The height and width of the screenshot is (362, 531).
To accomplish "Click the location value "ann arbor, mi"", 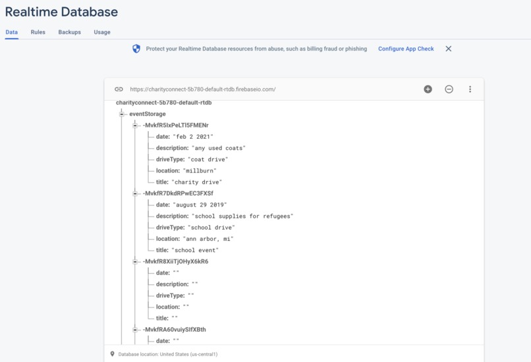I will click(x=208, y=239).
